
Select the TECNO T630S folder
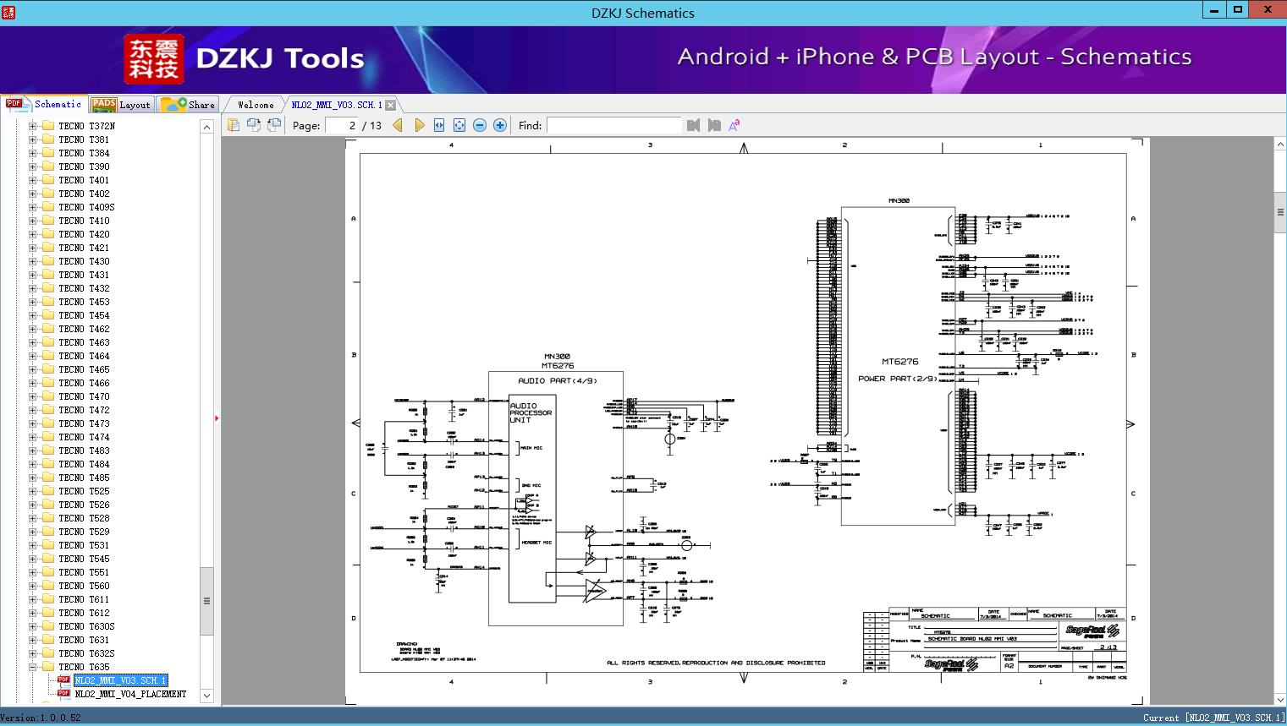click(x=86, y=626)
